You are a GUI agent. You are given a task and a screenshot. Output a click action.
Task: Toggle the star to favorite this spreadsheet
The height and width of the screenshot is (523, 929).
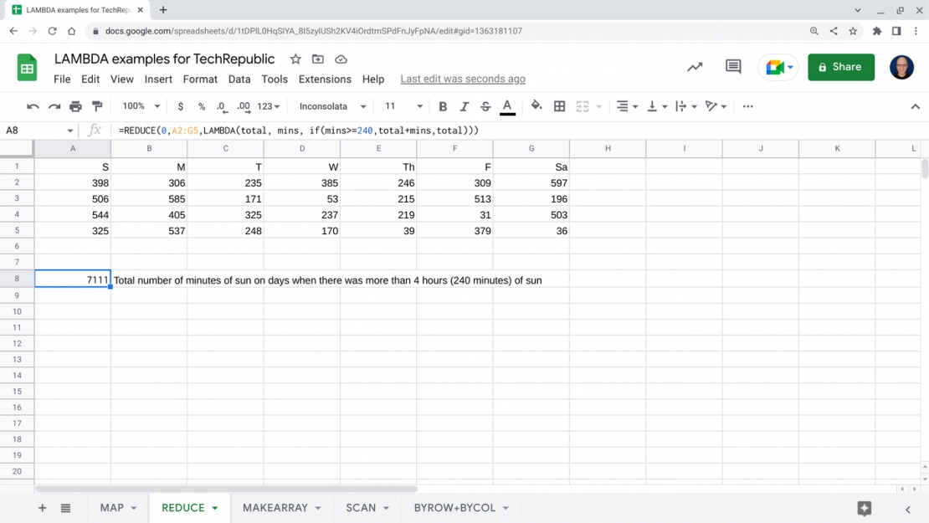[x=295, y=59]
